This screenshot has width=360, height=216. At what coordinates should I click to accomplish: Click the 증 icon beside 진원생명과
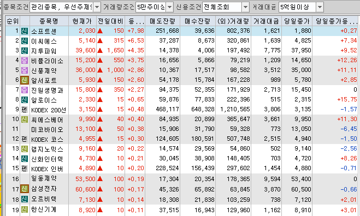pyautogui.click(x=25, y=90)
